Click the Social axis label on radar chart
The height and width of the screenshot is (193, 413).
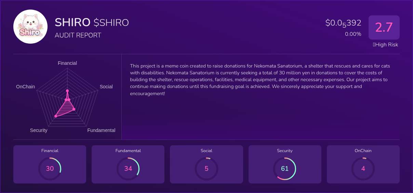pyautogui.click(x=106, y=87)
